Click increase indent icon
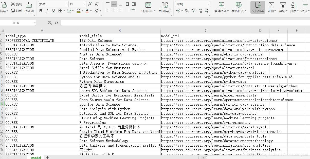 coord(134,4)
